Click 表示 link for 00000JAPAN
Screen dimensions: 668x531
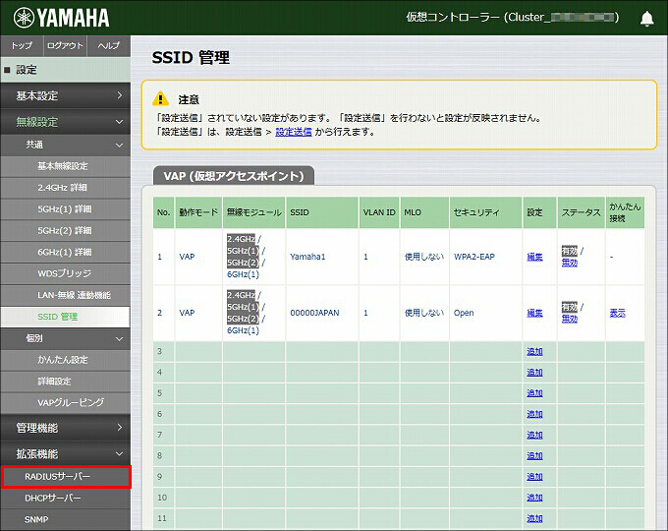(x=617, y=313)
